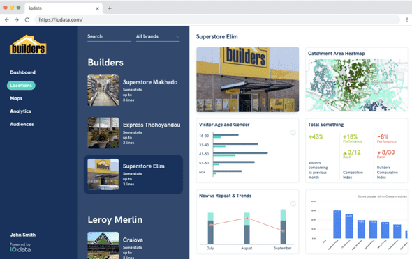Open a new browser tab
Viewport: 412px width, 259px height.
pyautogui.click(x=110, y=8)
